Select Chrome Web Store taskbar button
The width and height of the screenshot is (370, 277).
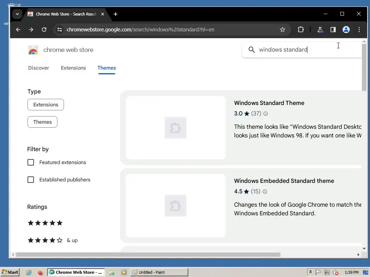(76, 272)
